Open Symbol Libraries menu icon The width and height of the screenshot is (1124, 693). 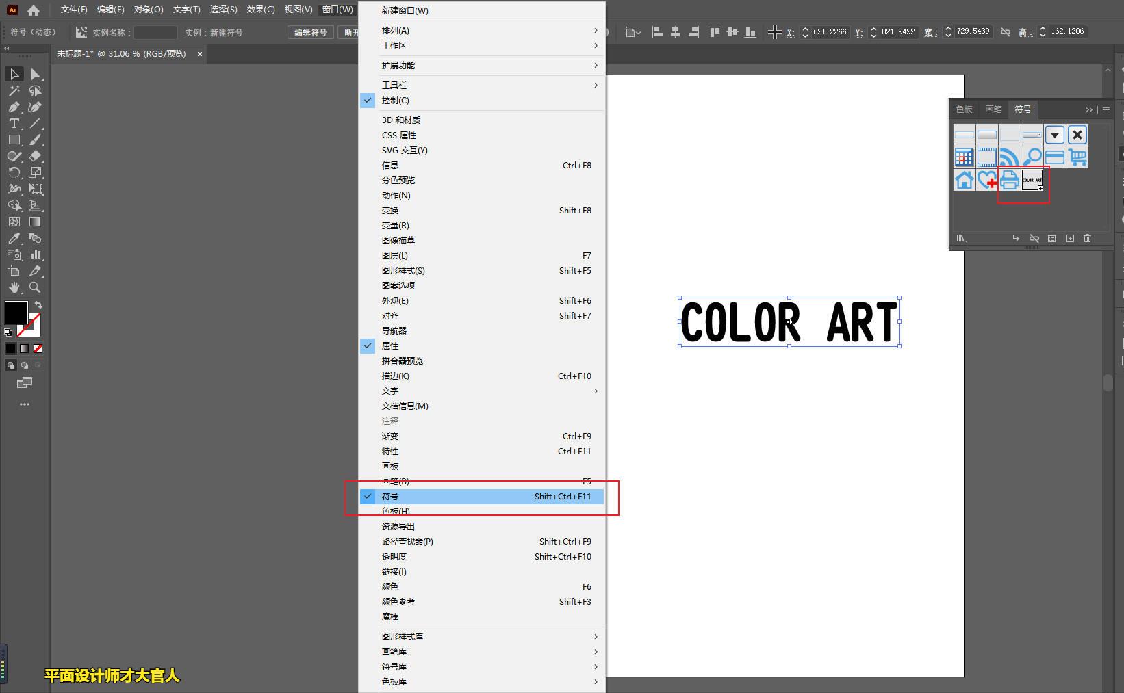click(x=962, y=239)
